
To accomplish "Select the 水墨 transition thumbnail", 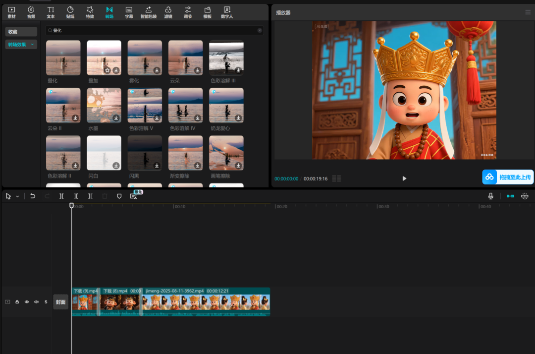I will (x=104, y=105).
